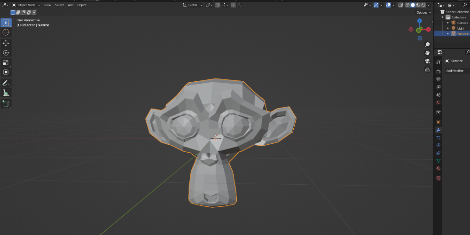The image size is (470, 235).
Task: Open the pivot point dropdown
Action: pos(209,5)
